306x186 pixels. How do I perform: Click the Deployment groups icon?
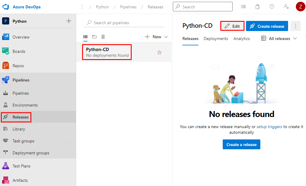click(x=5, y=153)
